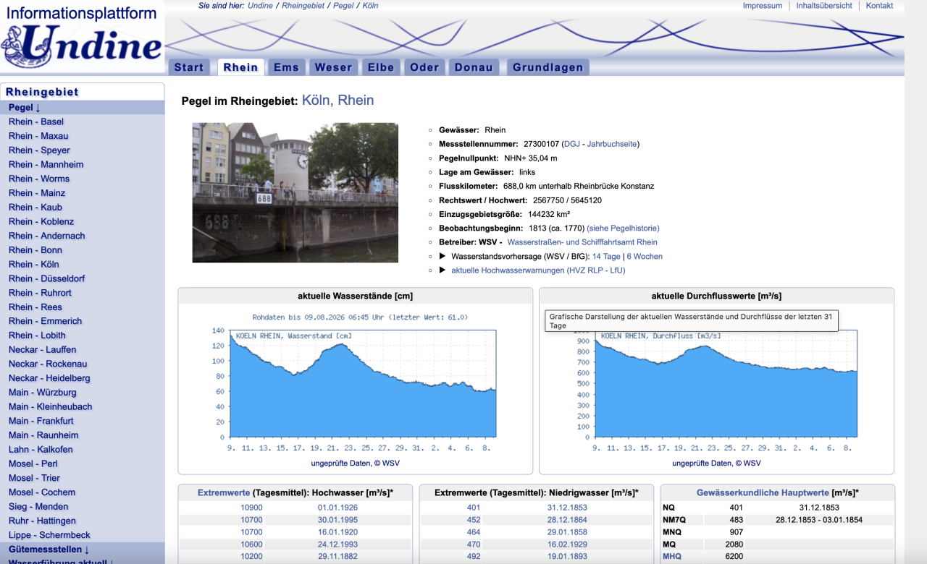The width and height of the screenshot is (927, 564).
Task: Switch to the Ems tab
Action: pyautogui.click(x=286, y=67)
